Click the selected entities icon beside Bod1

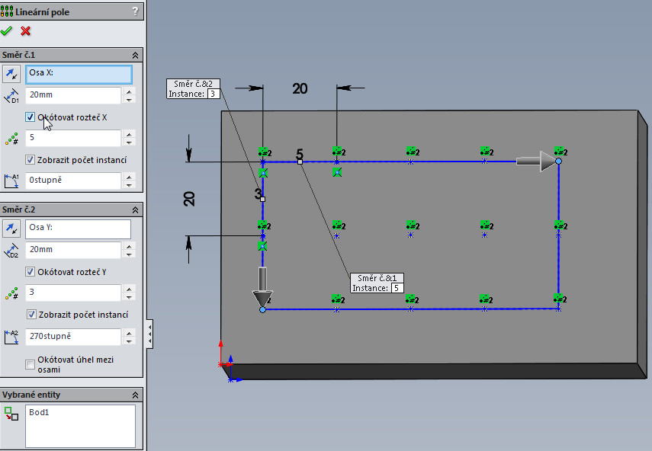(x=11, y=414)
